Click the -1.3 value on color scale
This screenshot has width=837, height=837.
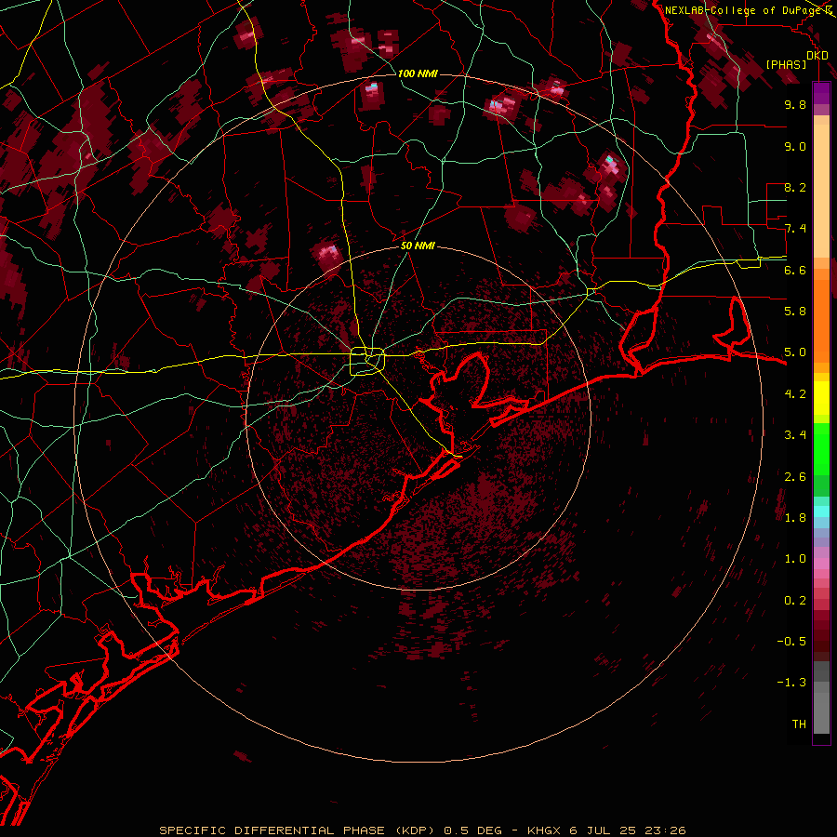pyautogui.click(x=791, y=683)
